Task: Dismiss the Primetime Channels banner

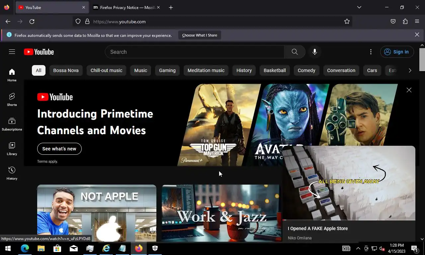Action: (x=409, y=90)
